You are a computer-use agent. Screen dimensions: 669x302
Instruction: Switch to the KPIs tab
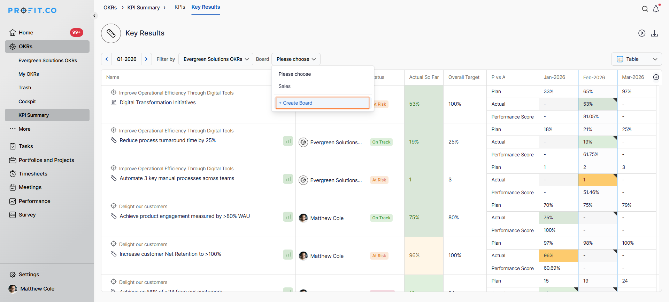click(x=180, y=7)
